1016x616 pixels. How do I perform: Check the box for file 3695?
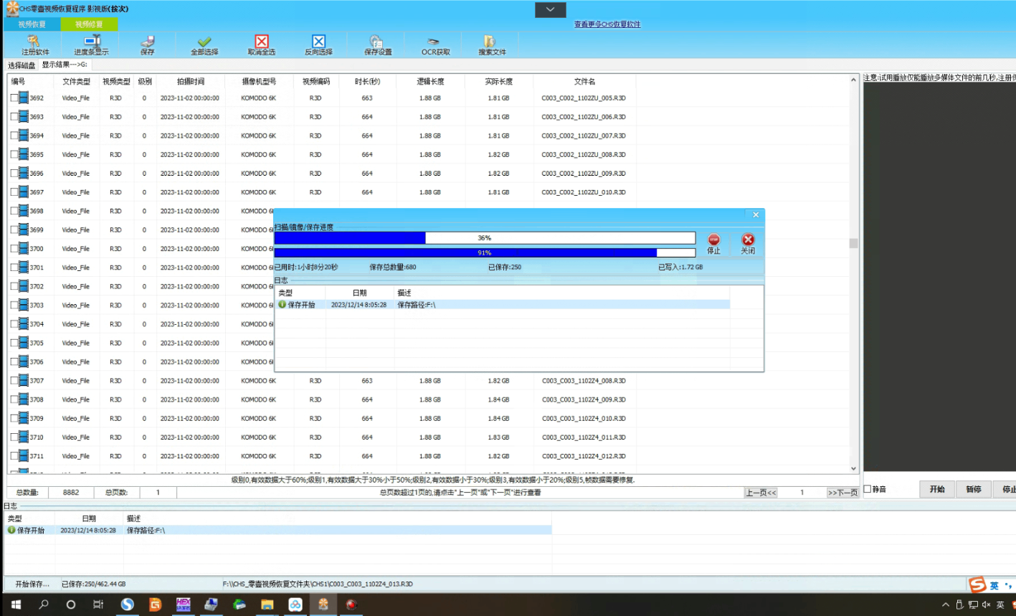coord(14,154)
